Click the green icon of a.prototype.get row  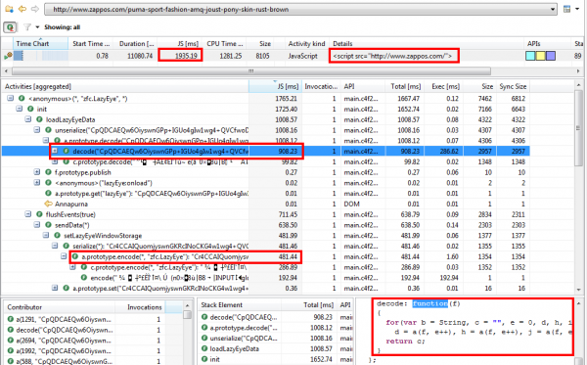48,193
